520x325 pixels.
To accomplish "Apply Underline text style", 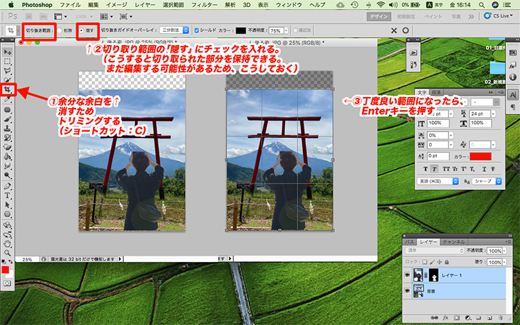I will pyautogui.click(x=484, y=169).
